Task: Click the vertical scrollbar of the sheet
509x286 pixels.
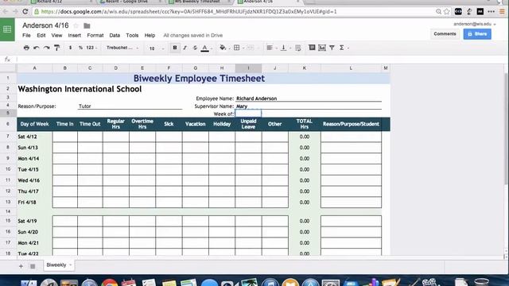Action: click(506, 129)
